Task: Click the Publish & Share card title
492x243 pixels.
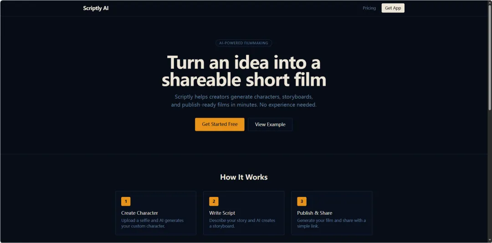Action: [x=315, y=213]
